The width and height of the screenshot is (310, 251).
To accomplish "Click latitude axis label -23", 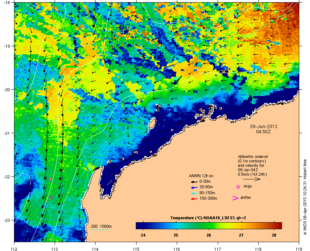I will tap(6, 220).
